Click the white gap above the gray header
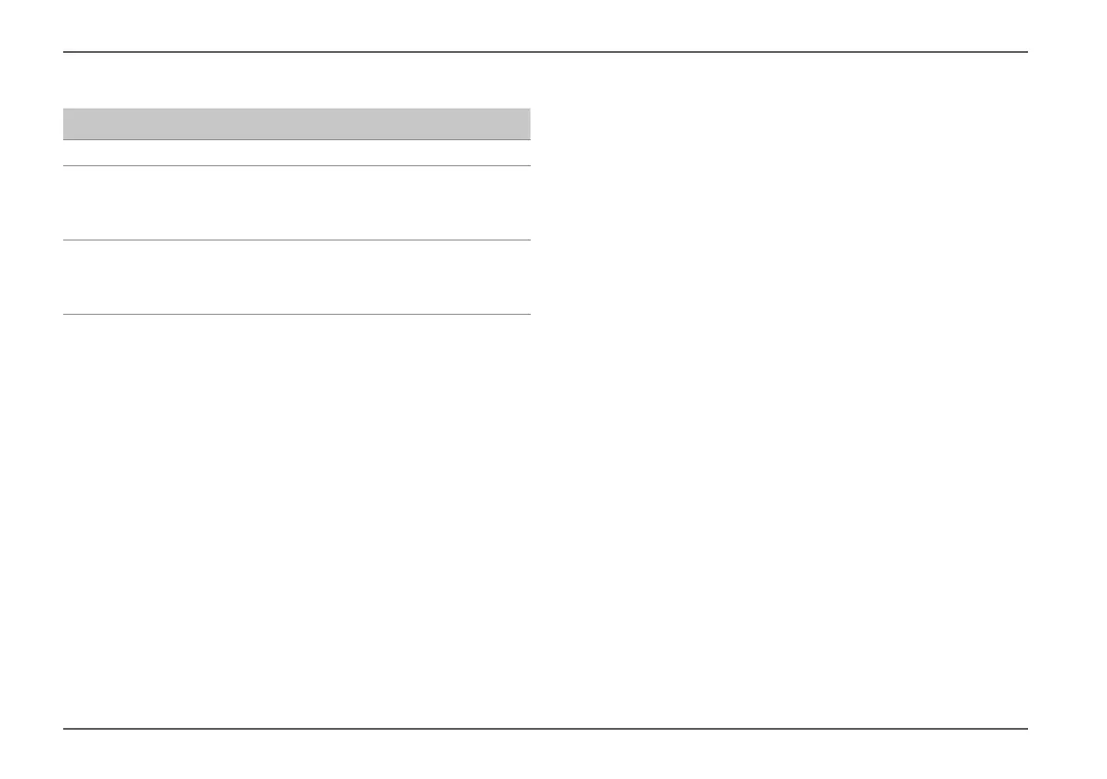 point(297,81)
